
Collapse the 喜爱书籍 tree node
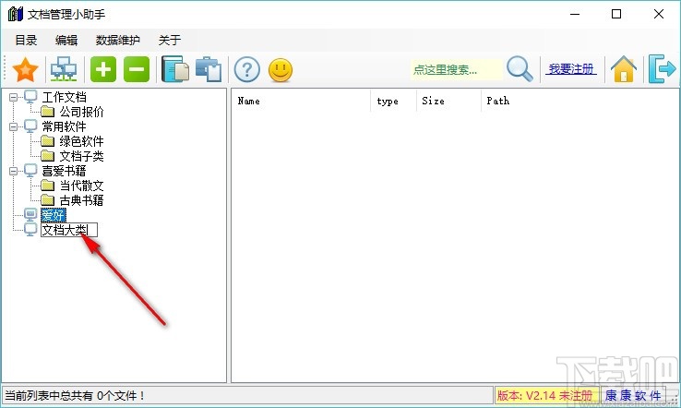14,171
